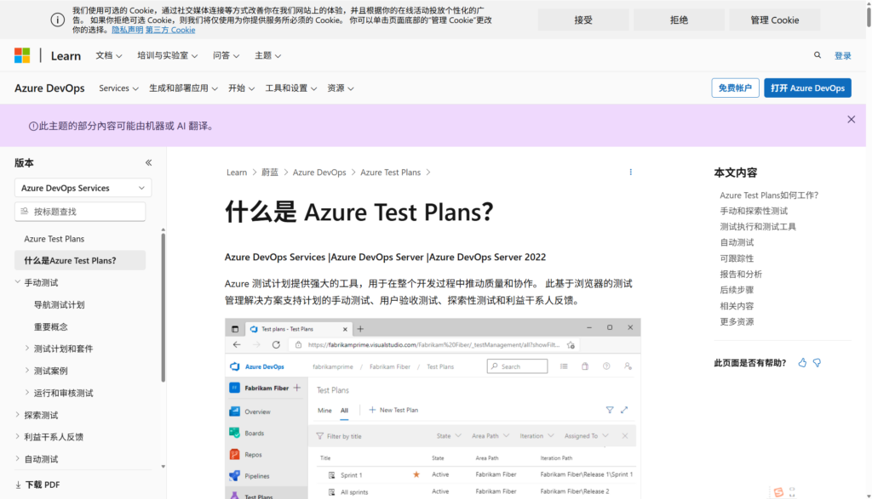Click browser refresh icon in embedded screenshot

coord(276,344)
